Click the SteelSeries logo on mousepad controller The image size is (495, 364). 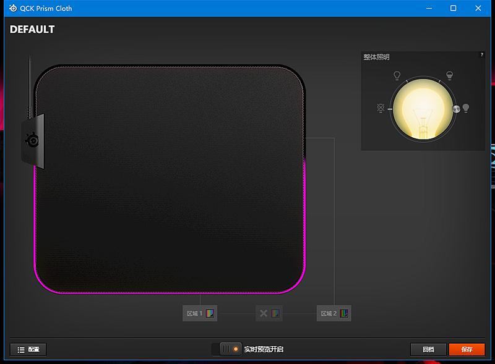click(32, 140)
